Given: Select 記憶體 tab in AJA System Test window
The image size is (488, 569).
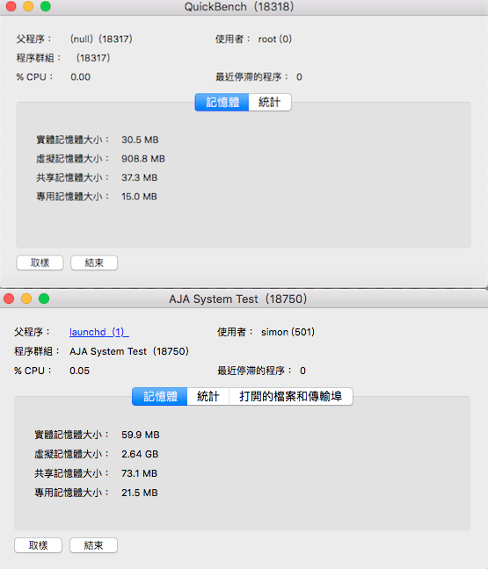Looking at the screenshot, I should 160,396.
